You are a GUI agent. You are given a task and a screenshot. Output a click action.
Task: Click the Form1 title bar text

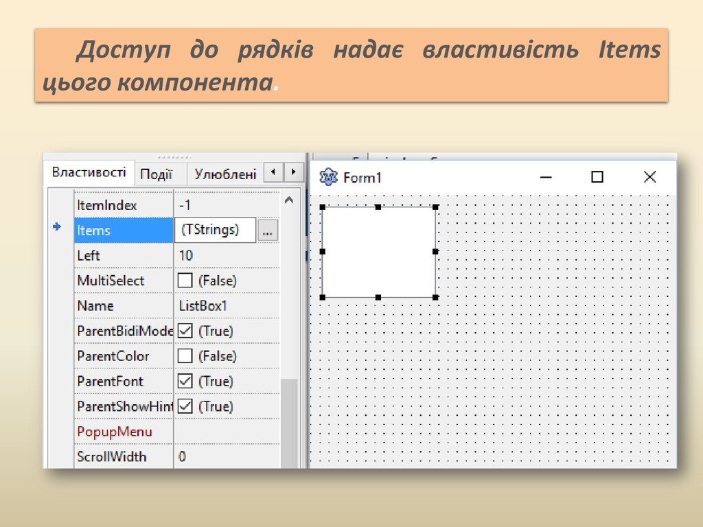pyautogui.click(x=362, y=178)
